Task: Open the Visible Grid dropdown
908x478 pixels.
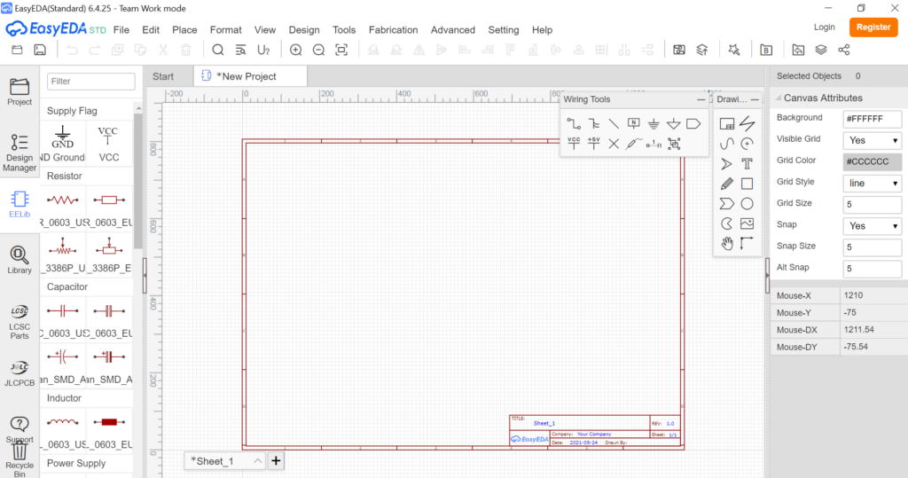Action: tap(873, 140)
